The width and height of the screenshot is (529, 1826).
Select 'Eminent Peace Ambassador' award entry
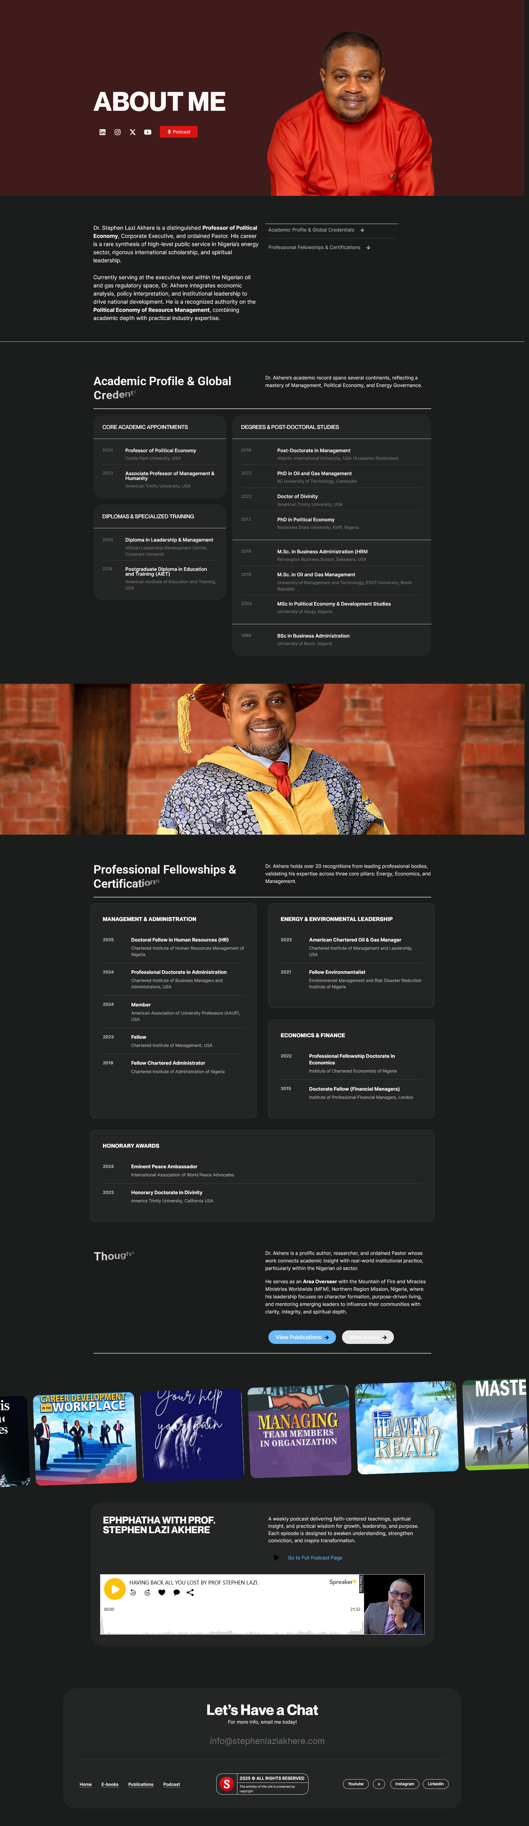(x=262, y=1170)
